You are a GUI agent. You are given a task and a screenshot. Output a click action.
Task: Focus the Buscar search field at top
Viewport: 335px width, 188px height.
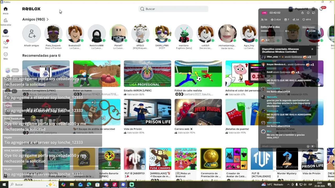point(173,9)
